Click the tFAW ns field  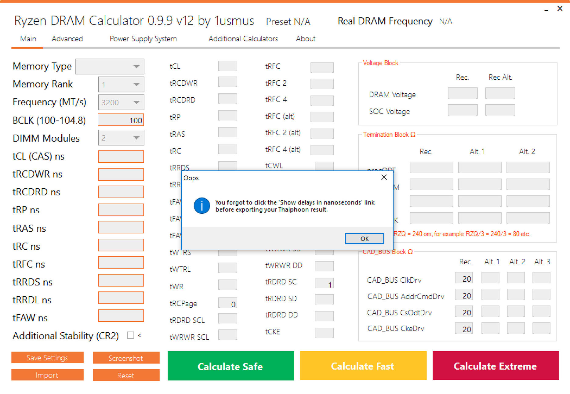pos(121,316)
